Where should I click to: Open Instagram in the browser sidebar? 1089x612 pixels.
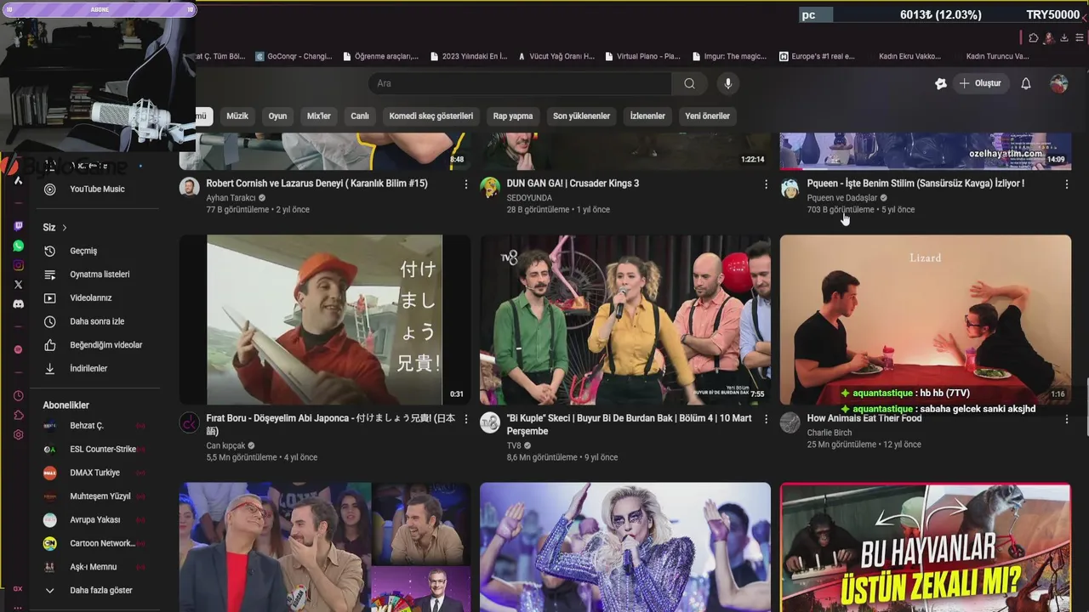(x=19, y=265)
